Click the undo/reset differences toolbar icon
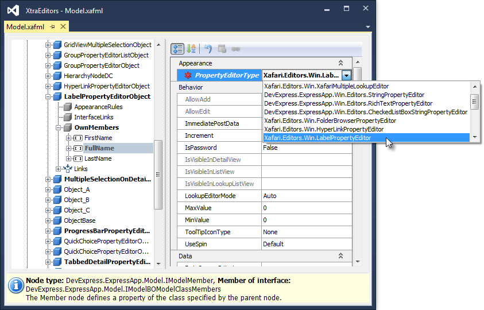The image size is (484, 310). (x=208, y=49)
